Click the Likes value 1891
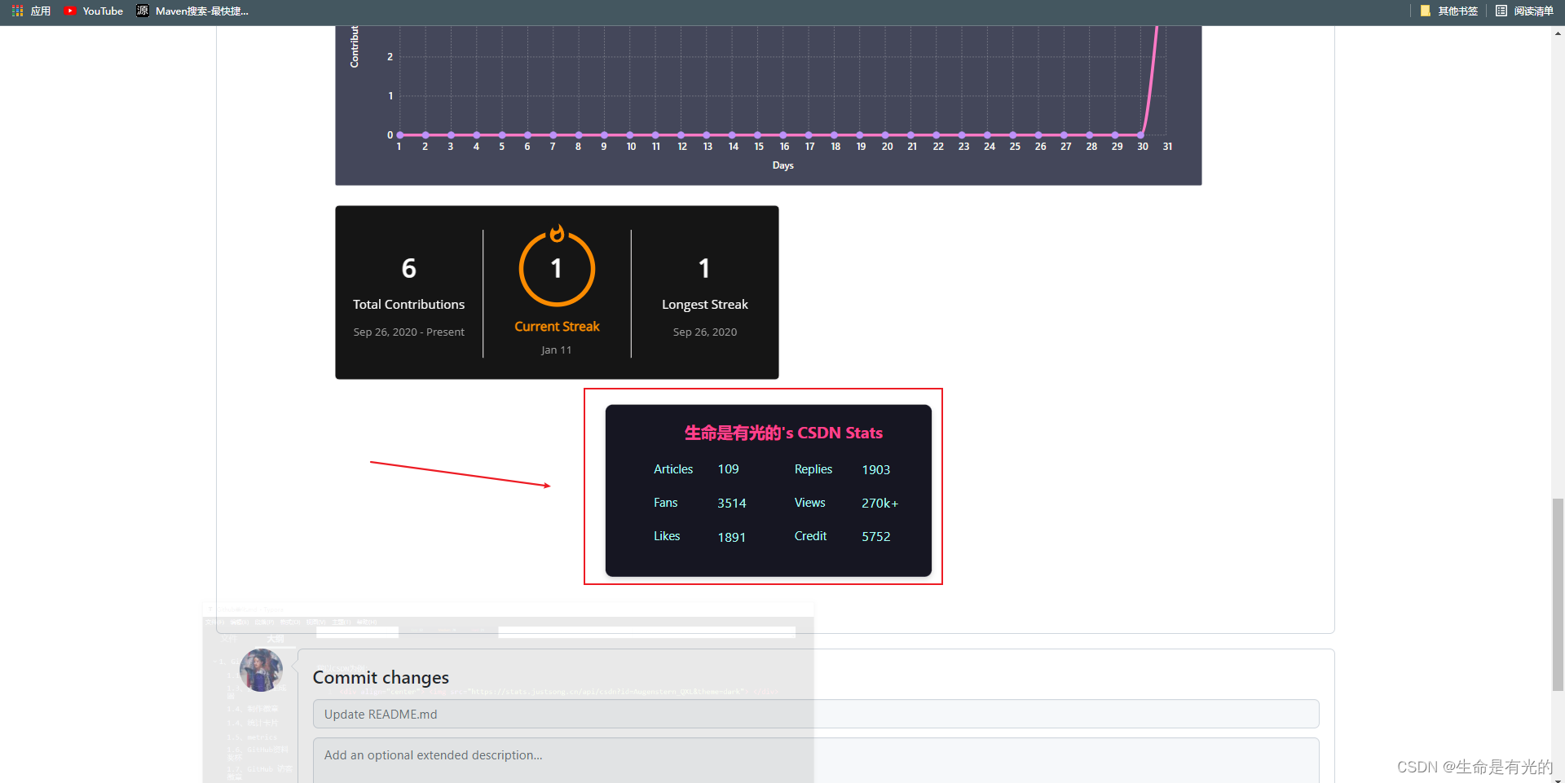Image resolution: width=1565 pixels, height=783 pixels. pos(732,537)
